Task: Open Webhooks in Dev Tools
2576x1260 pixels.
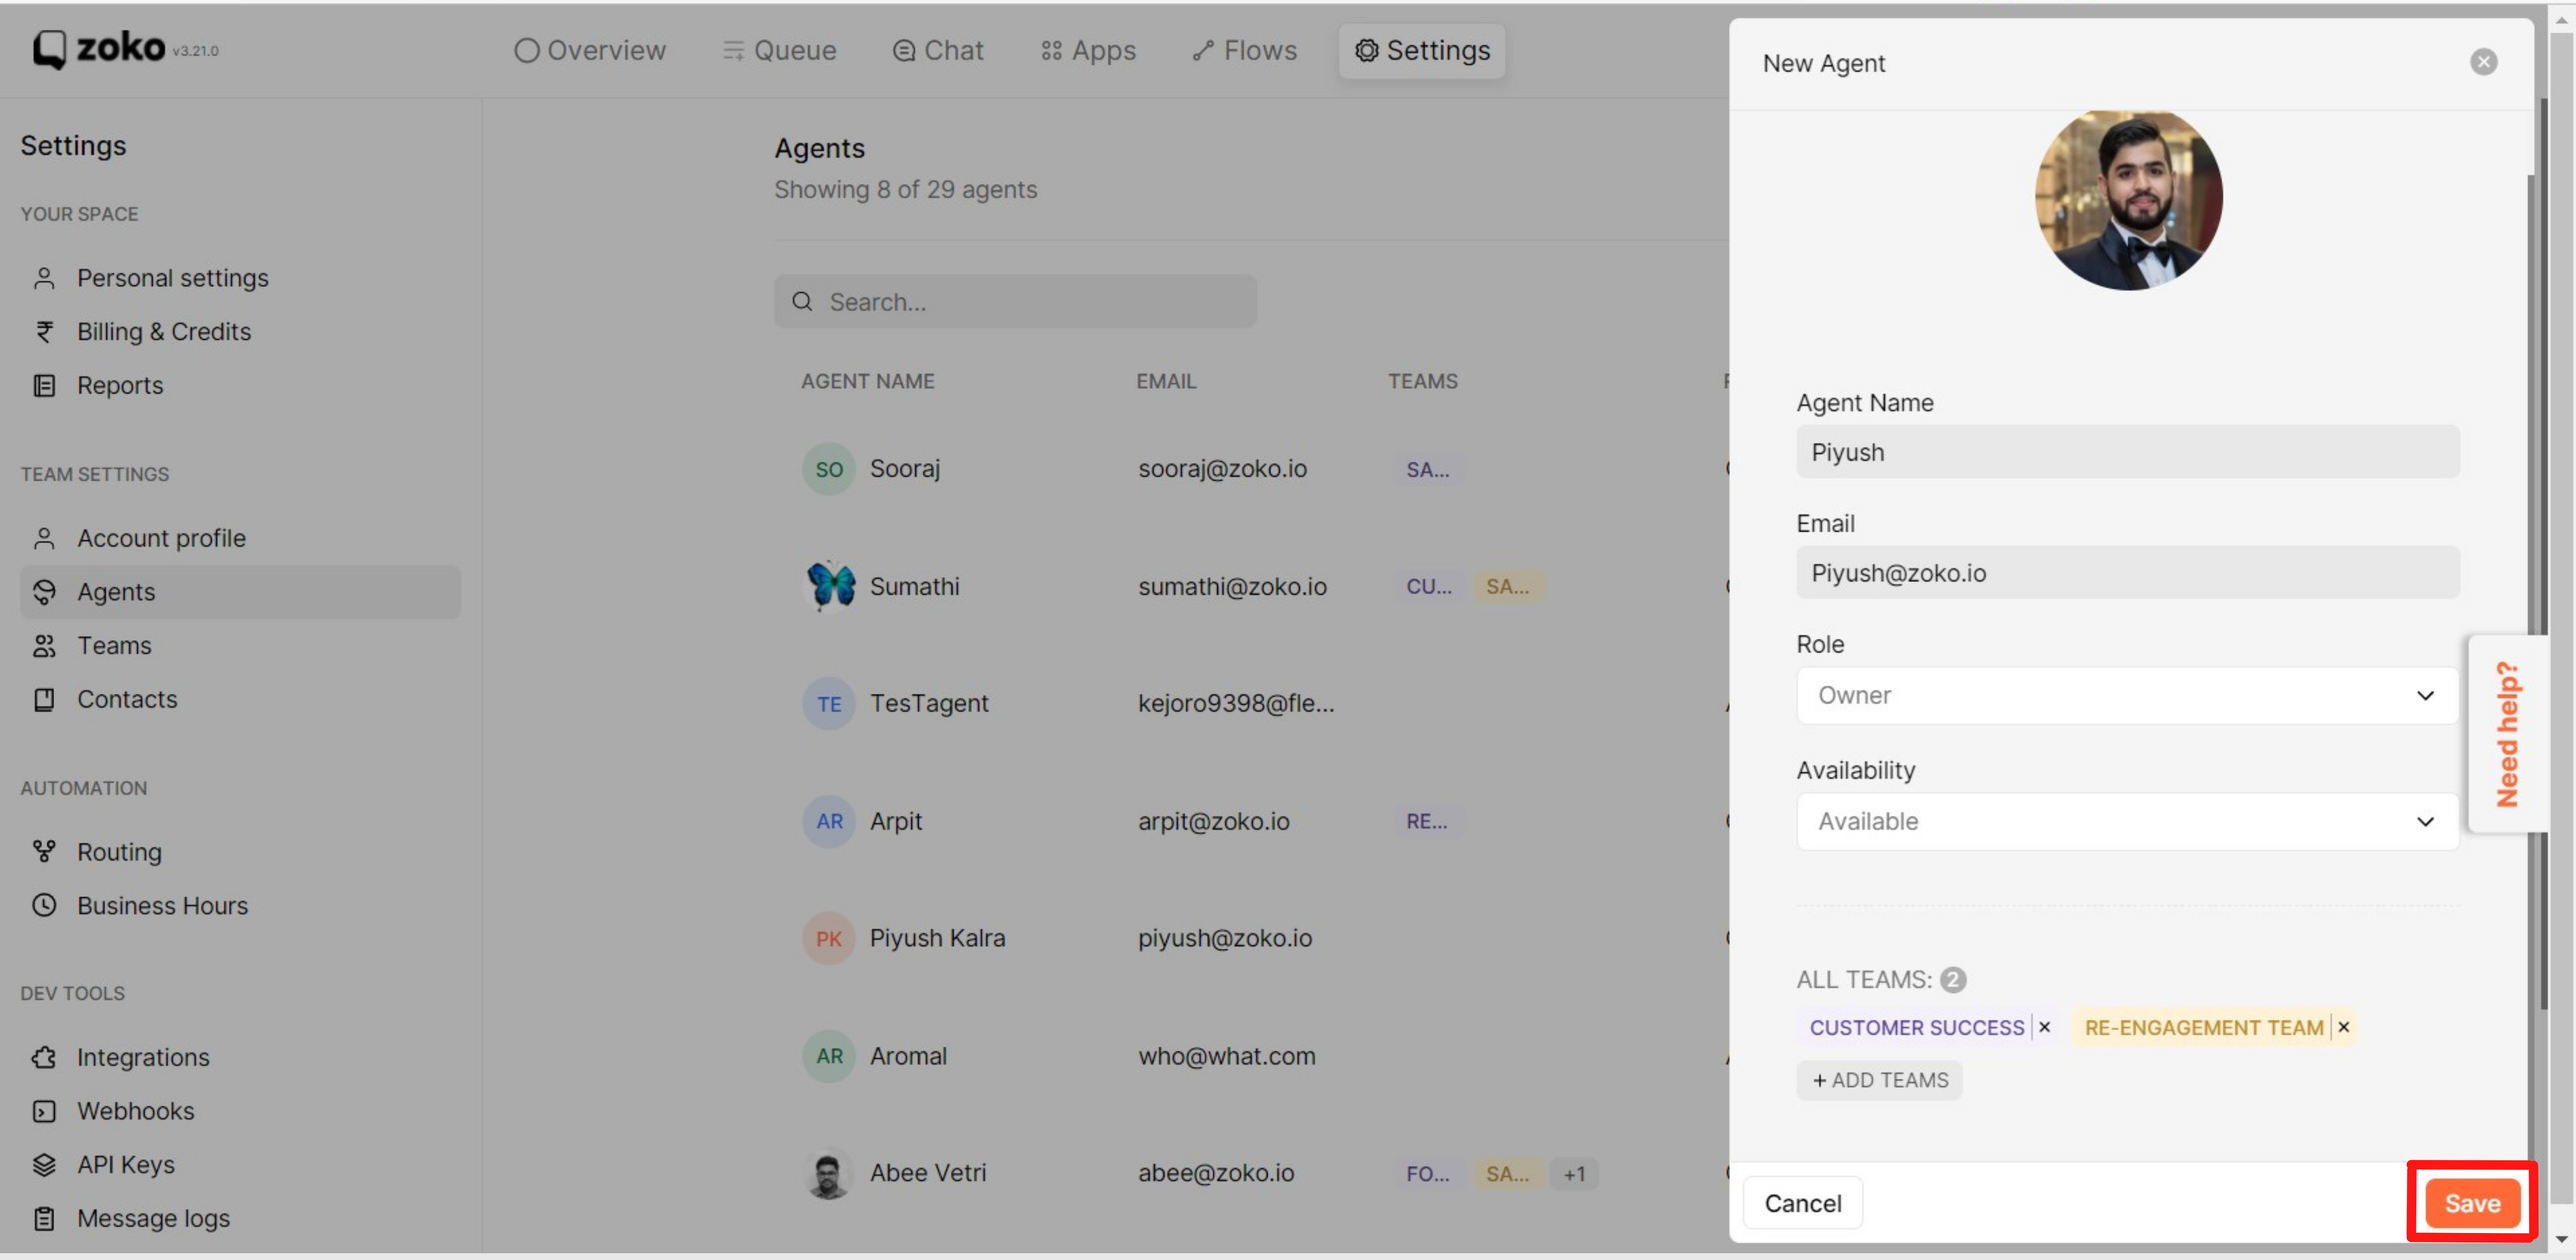Action: tap(135, 1111)
